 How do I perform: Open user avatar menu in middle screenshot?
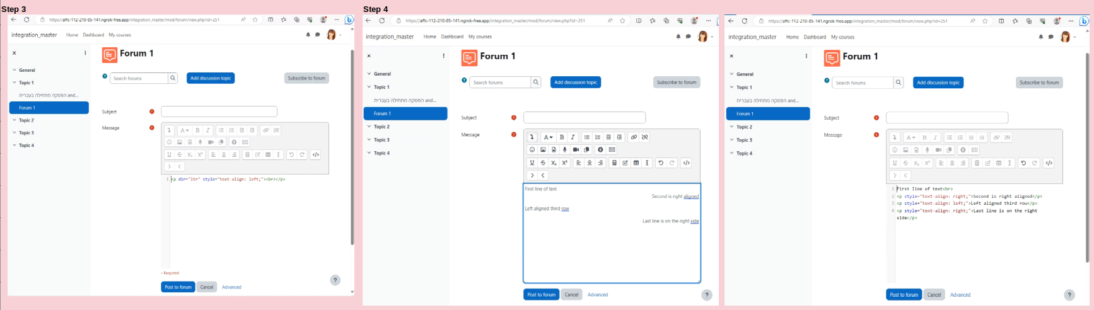(x=705, y=37)
